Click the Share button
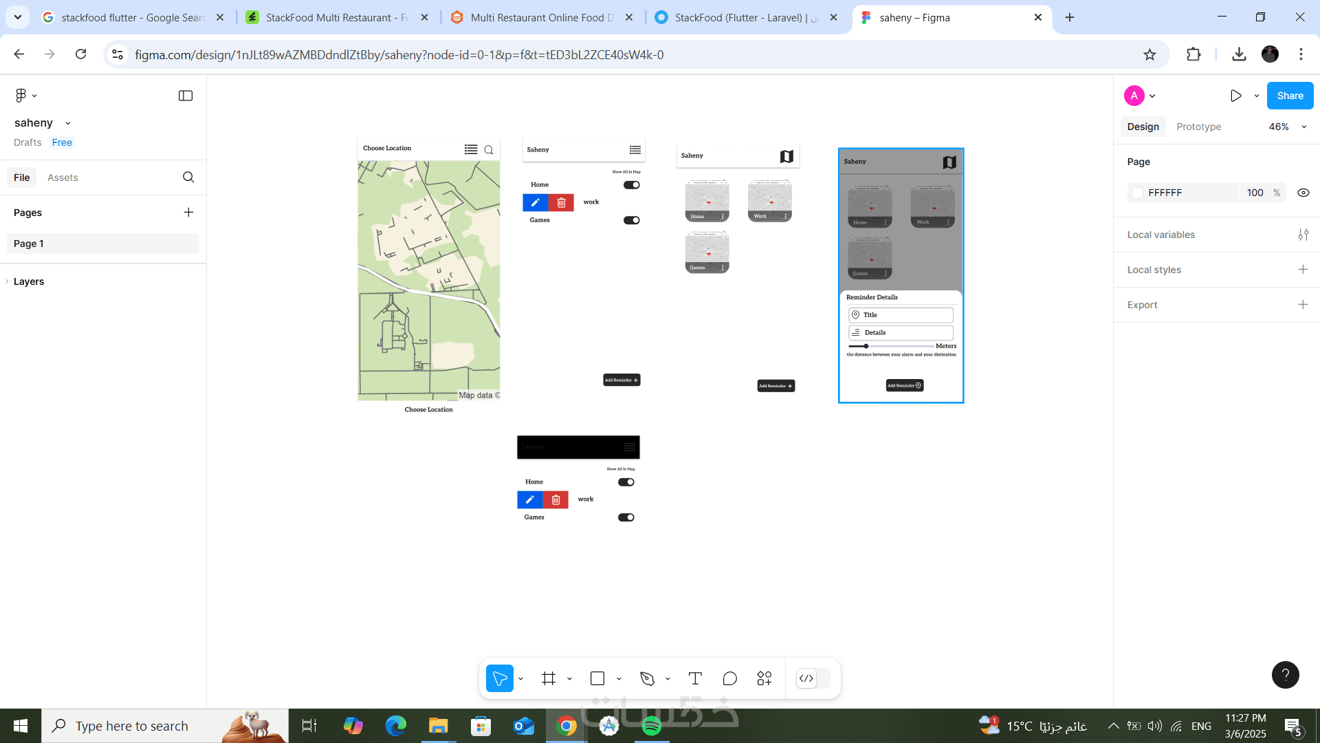Screen dimensions: 1320x743 point(1290,96)
